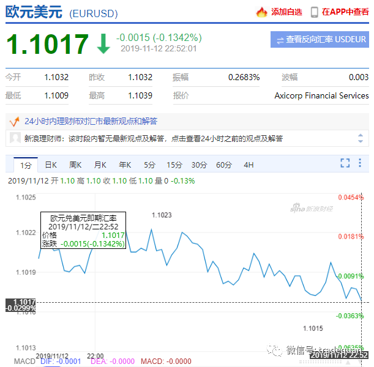Switch to the 4H tab

pyautogui.click(x=249, y=165)
